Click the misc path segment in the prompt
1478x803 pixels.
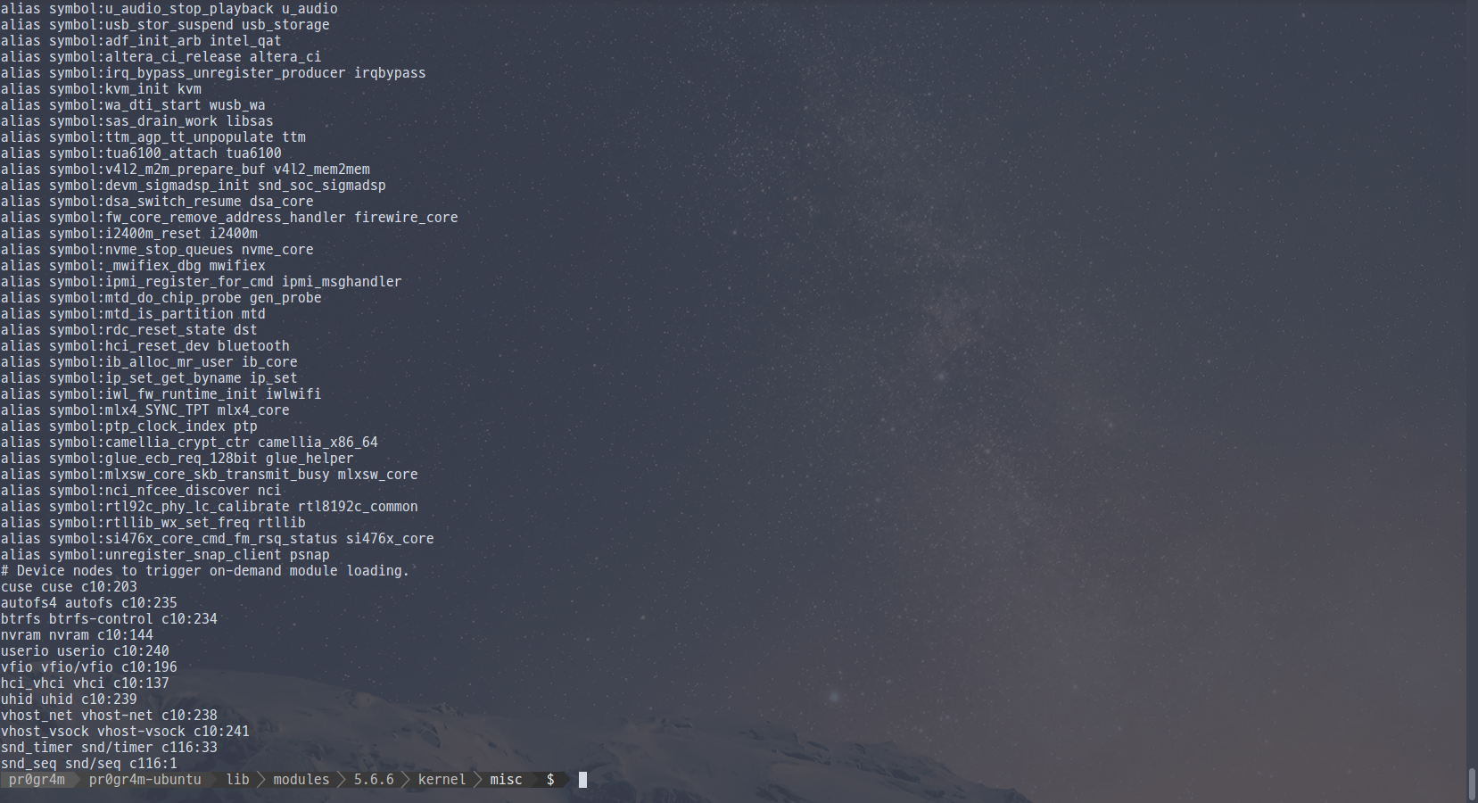click(506, 780)
